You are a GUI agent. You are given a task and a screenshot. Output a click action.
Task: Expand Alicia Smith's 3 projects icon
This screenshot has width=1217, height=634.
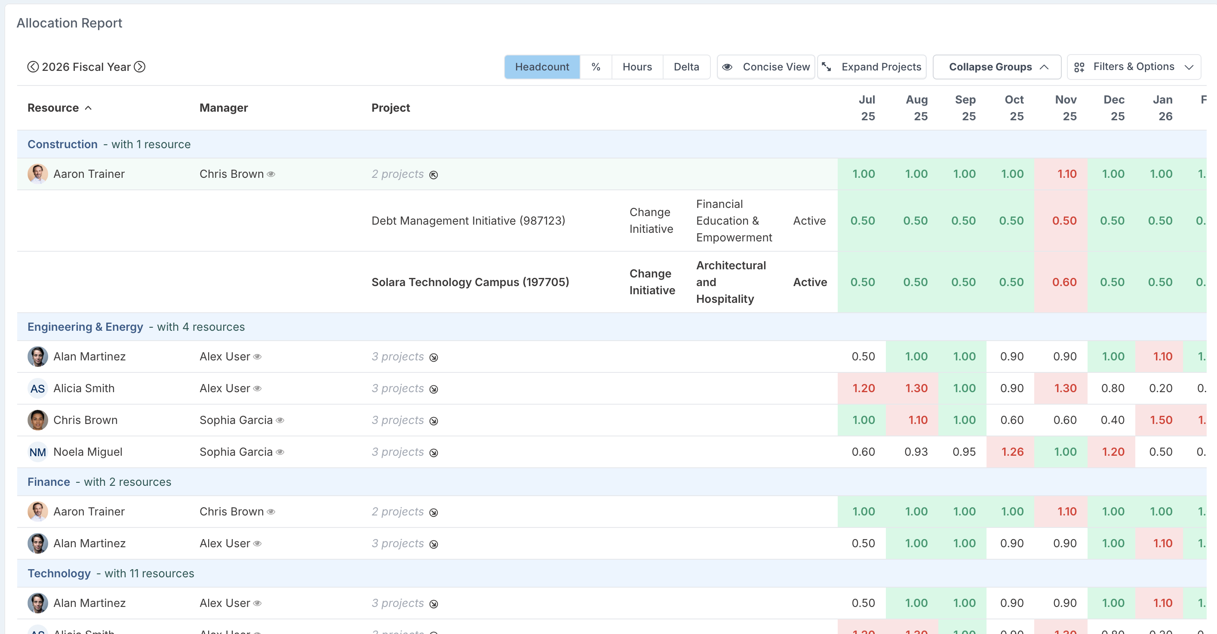[x=433, y=389]
